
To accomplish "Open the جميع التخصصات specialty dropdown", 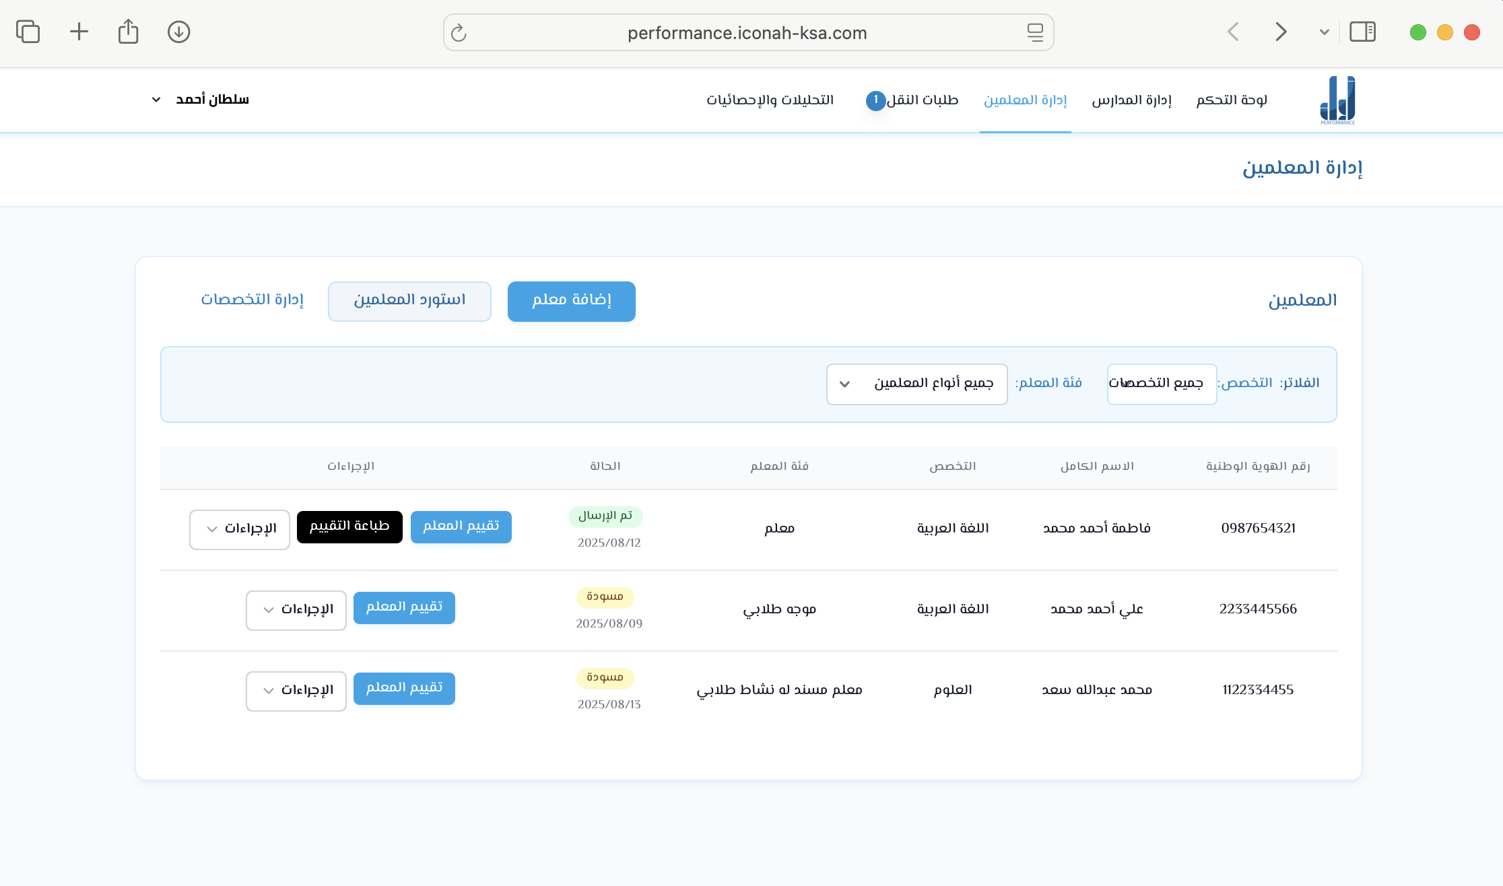I will [1162, 384].
